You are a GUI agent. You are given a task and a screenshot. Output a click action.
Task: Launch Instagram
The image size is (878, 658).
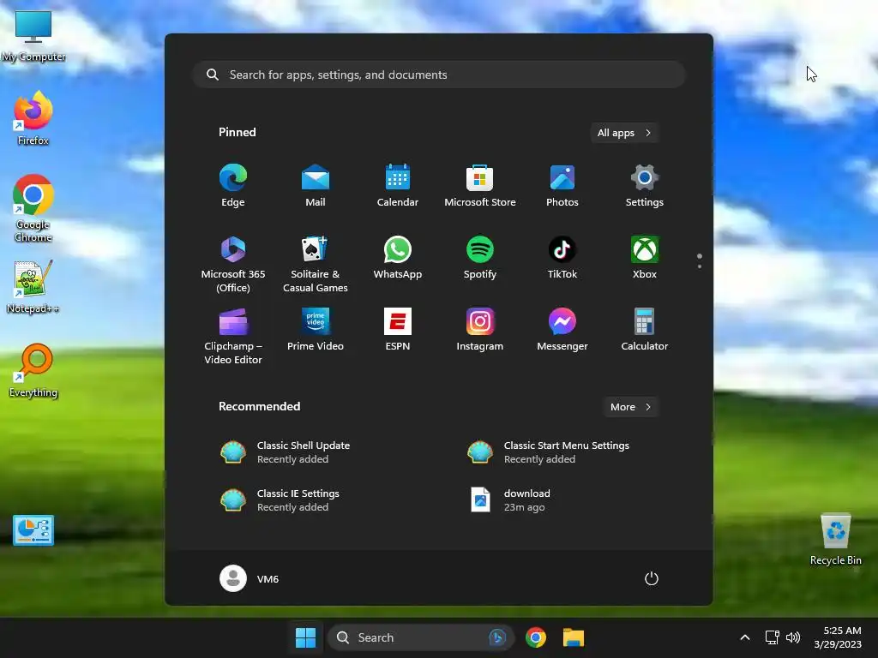click(480, 330)
